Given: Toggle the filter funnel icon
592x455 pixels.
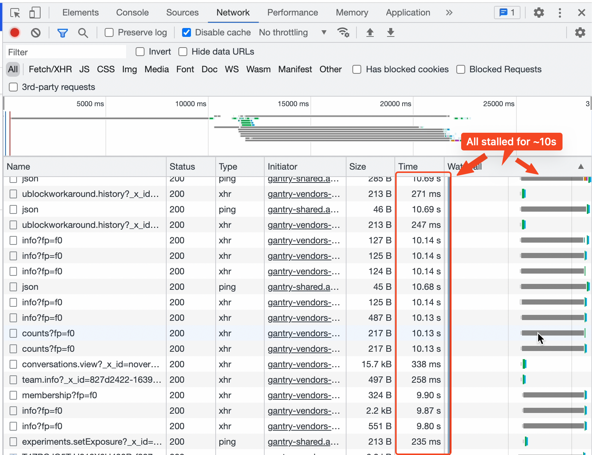Looking at the screenshot, I should point(62,33).
